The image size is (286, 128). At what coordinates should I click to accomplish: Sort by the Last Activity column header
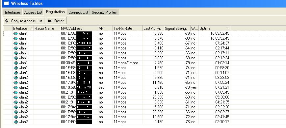tap(153, 28)
